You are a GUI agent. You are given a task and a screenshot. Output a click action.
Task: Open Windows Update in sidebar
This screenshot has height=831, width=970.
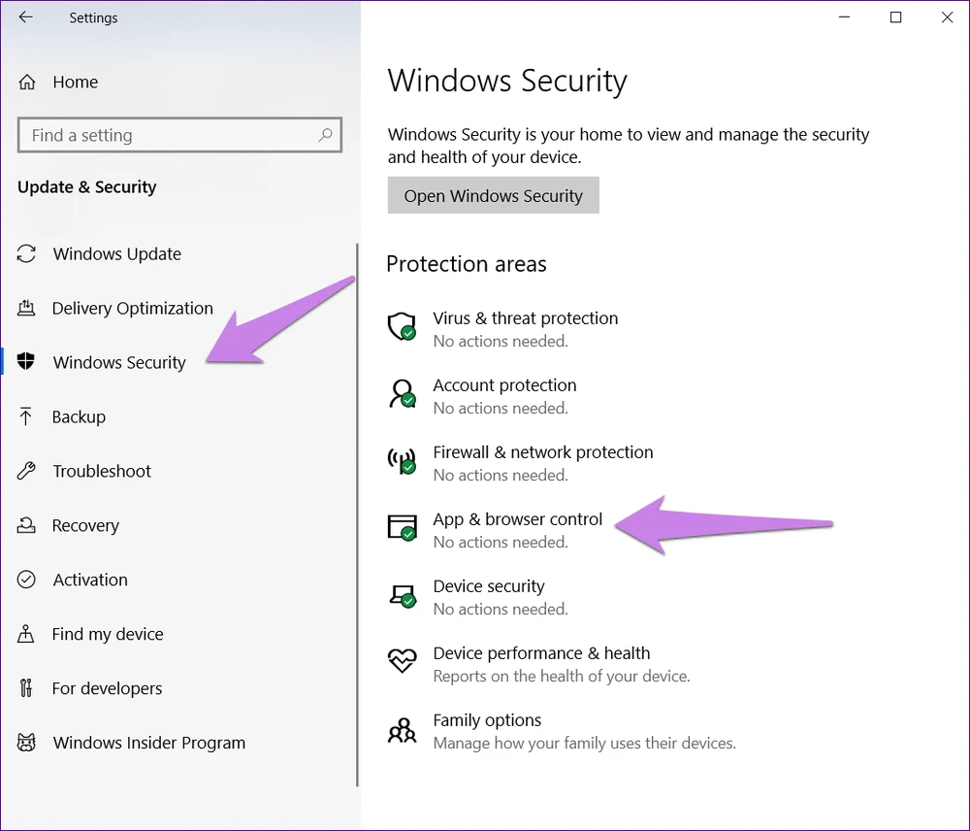116,254
